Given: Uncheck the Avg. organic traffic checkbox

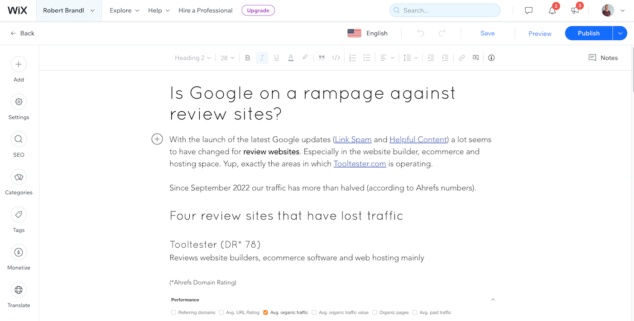Looking at the screenshot, I should coord(265,312).
